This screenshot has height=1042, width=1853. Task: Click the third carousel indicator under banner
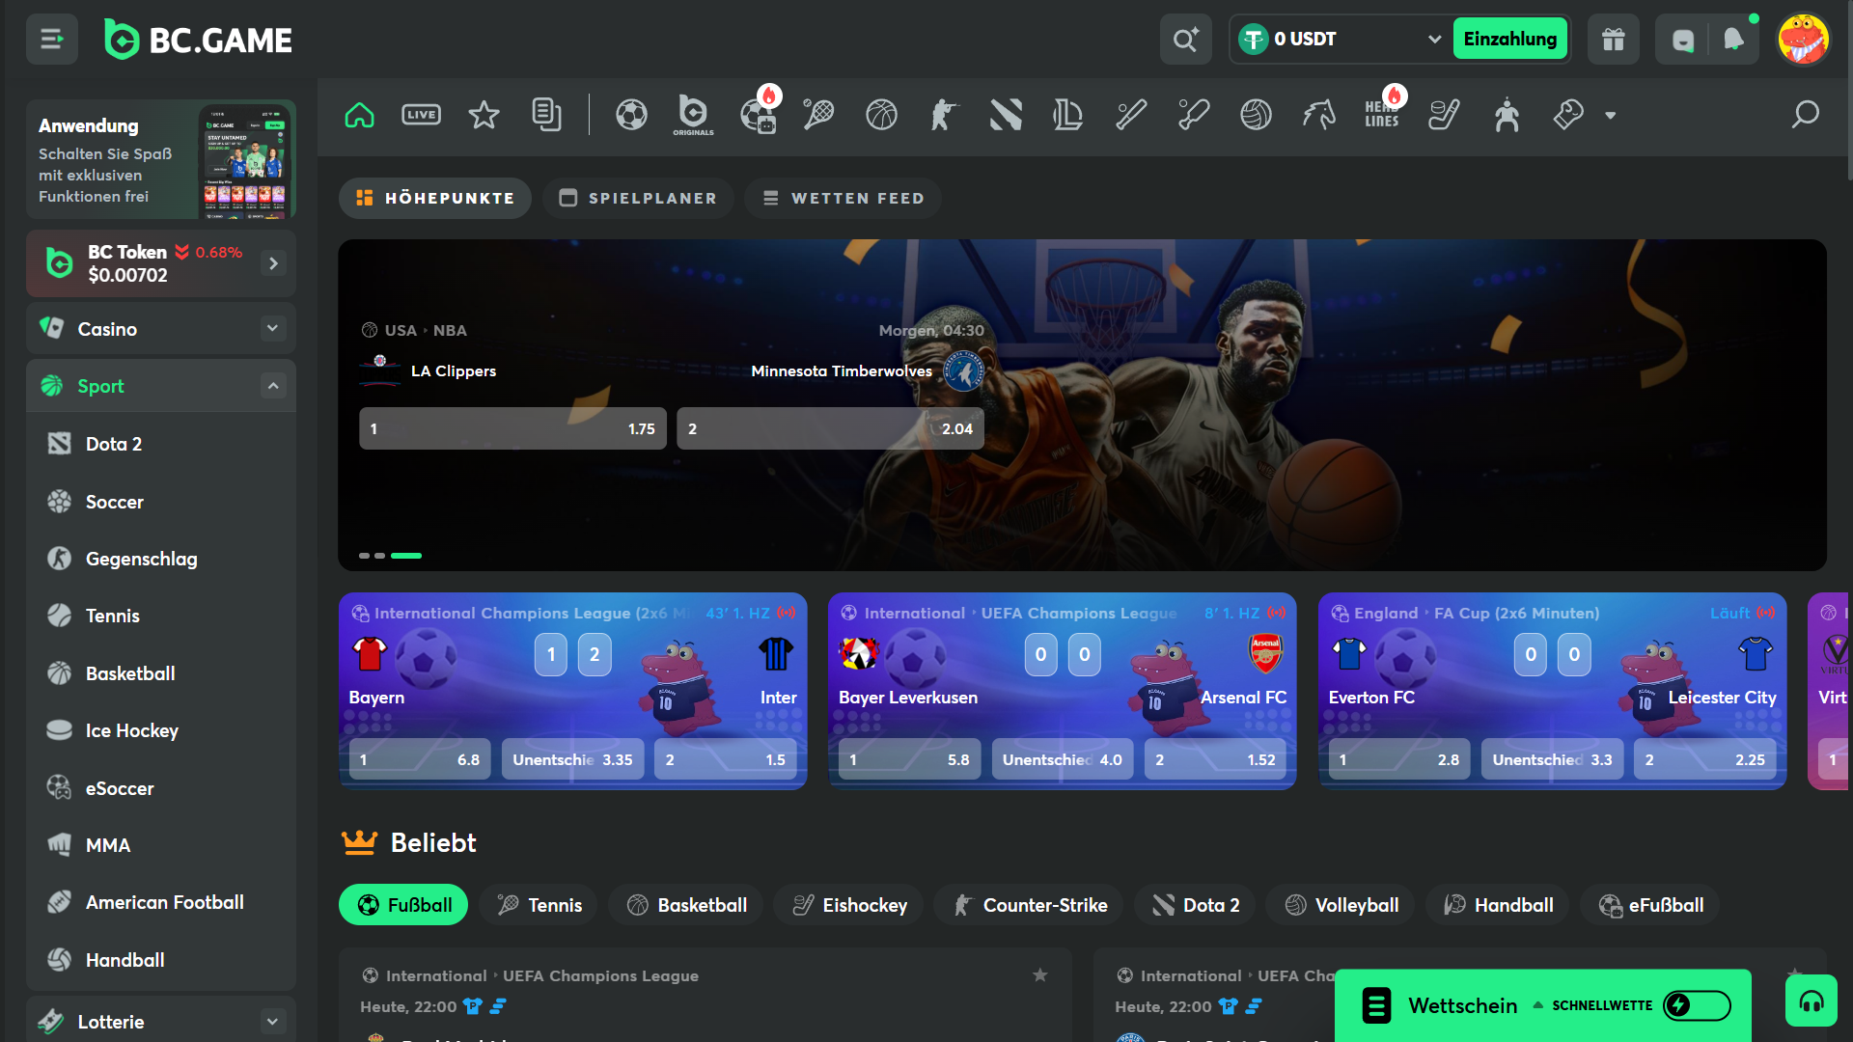click(x=406, y=556)
